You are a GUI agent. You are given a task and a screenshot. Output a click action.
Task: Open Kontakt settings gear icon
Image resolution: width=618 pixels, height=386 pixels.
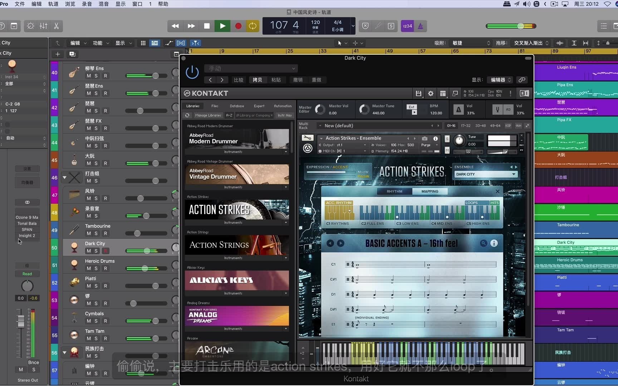pos(431,93)
